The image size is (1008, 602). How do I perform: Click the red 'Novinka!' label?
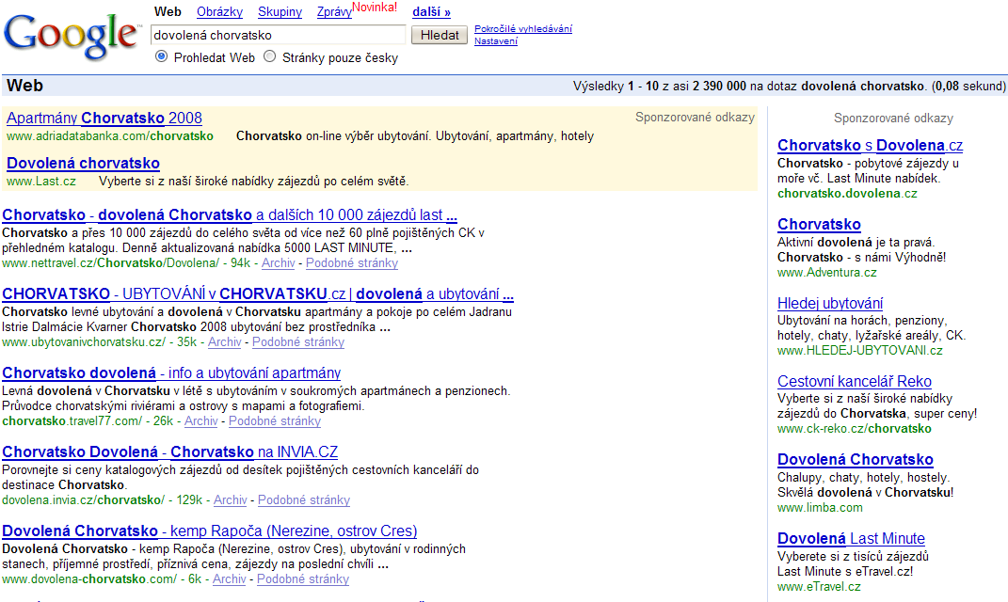(x=375, y=8)
